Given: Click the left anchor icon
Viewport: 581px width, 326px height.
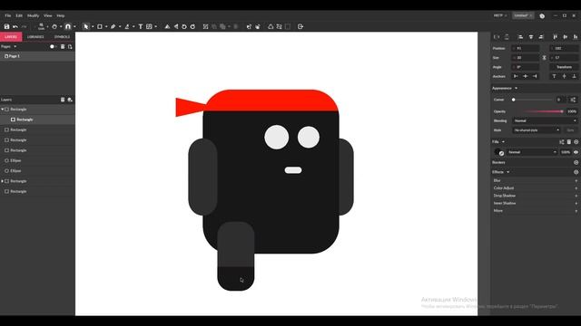Looking at the screenshot, I should click(516, 76).
